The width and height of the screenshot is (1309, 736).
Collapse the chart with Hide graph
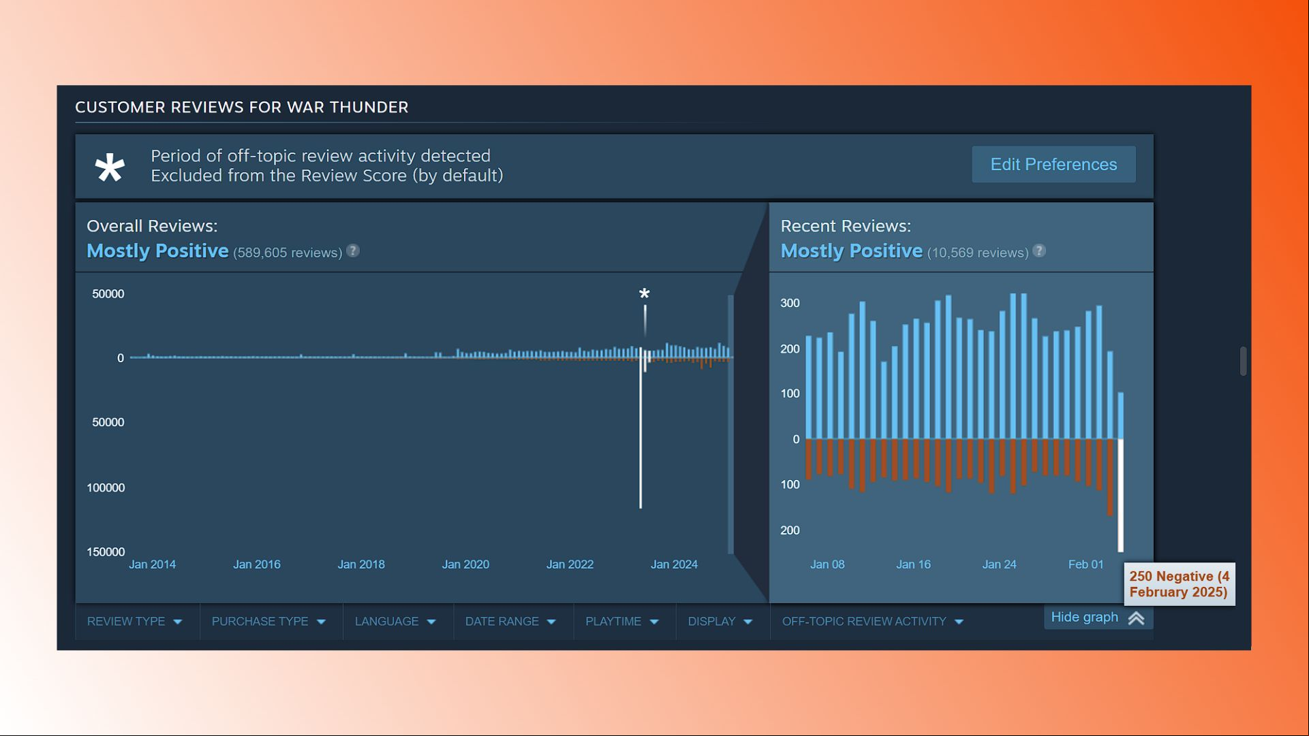coord(1098,618)
